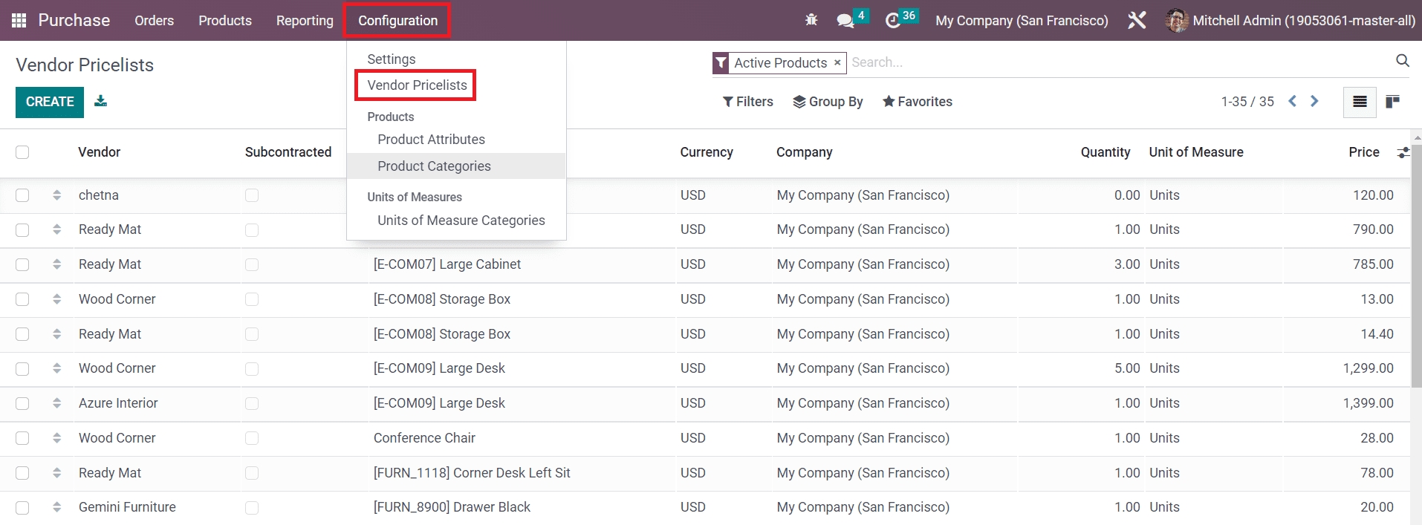
Task: Select Product Categories from Configuration menu
Action: 434,166
